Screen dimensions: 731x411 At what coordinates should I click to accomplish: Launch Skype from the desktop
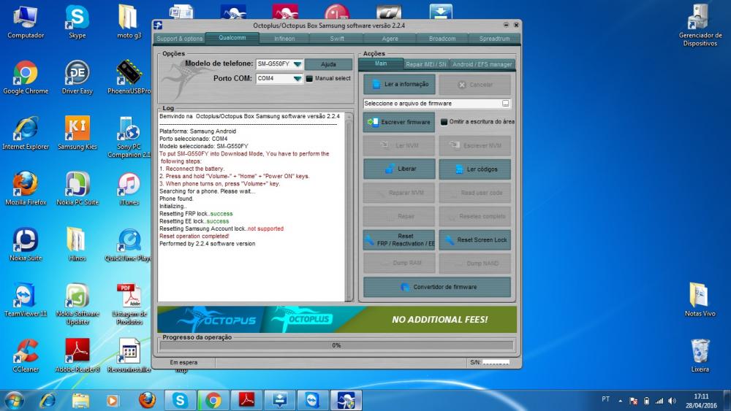[x=77, y=23]
